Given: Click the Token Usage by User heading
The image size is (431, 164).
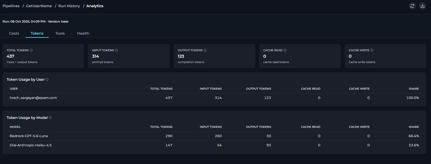Looking at the screenshot, I should 26,79.
